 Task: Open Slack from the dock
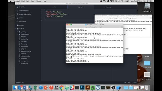click(72, 88)
